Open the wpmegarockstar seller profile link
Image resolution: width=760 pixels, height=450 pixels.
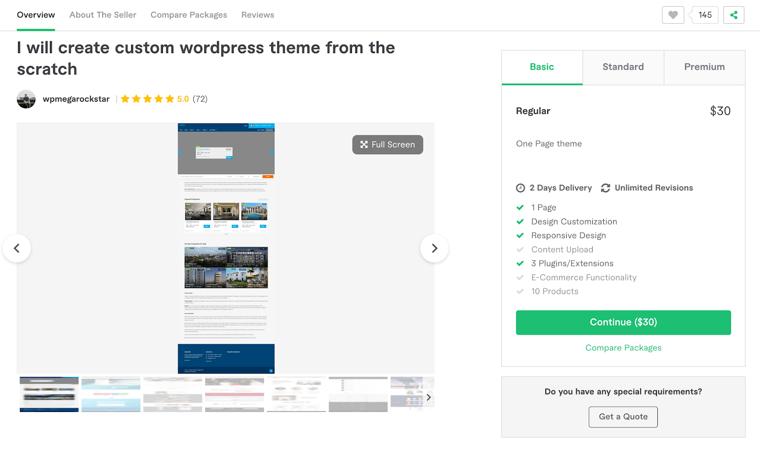pos(76,99)
